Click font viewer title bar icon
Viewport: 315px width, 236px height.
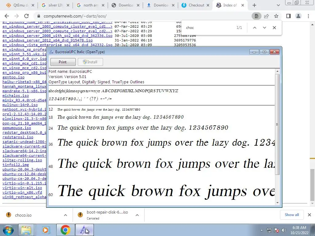(x=51, y=52)
